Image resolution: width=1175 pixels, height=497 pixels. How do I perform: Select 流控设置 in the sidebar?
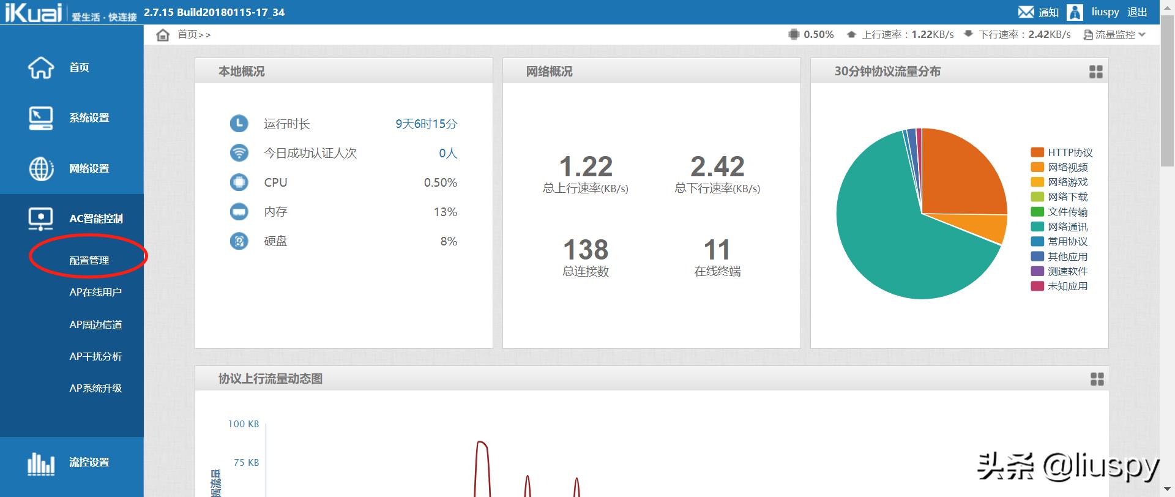pos(89,463)
